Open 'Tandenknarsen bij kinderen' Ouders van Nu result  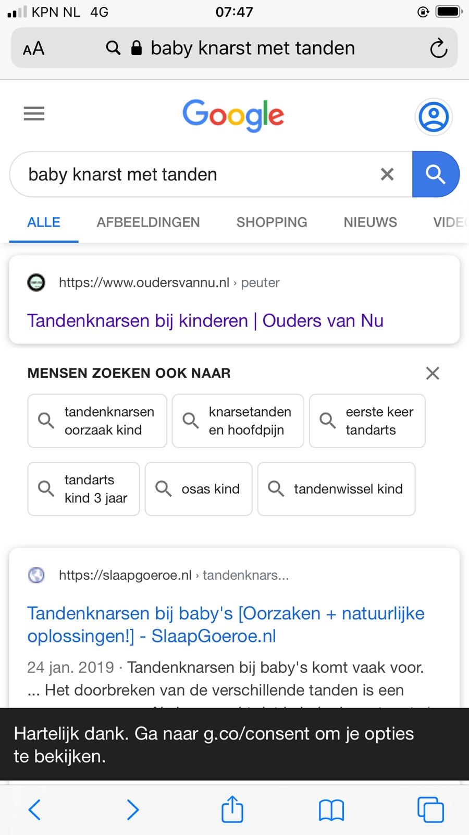click(x=205, y=320)
